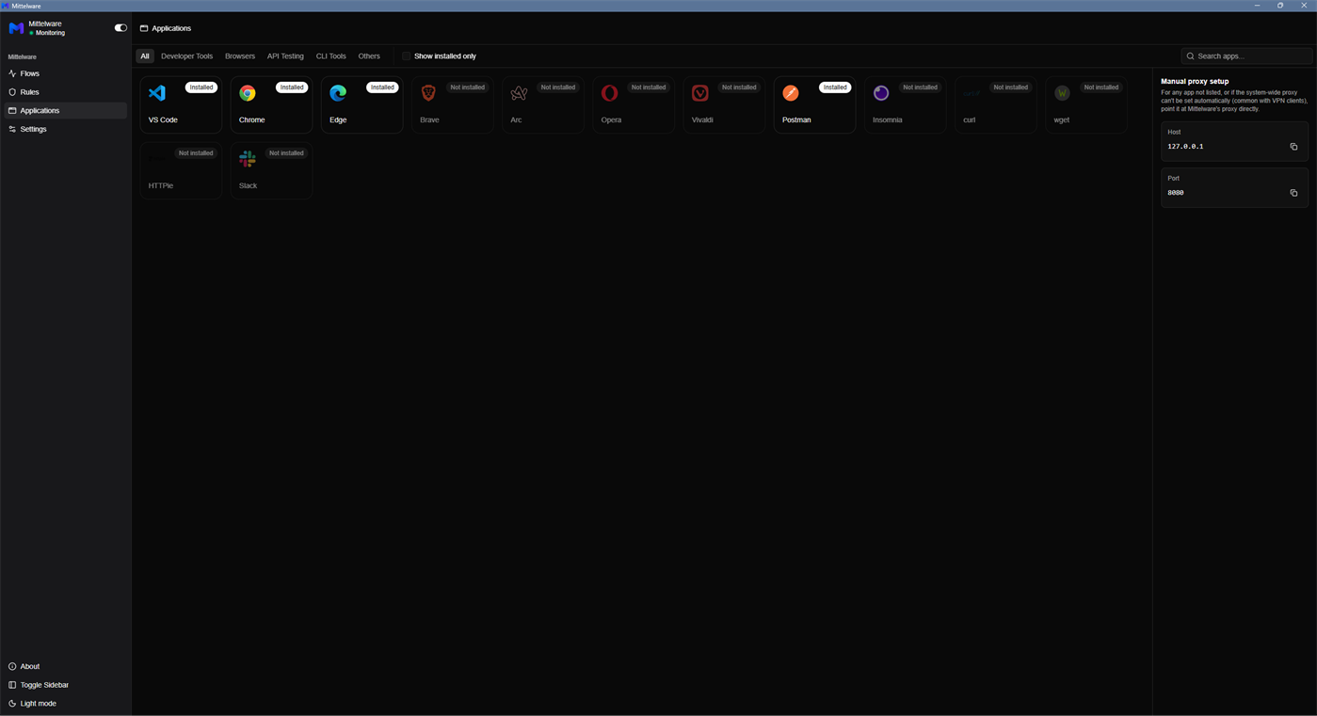Toggle the Monitoring switch
1317x716 pixels.
tap(120, 28)
